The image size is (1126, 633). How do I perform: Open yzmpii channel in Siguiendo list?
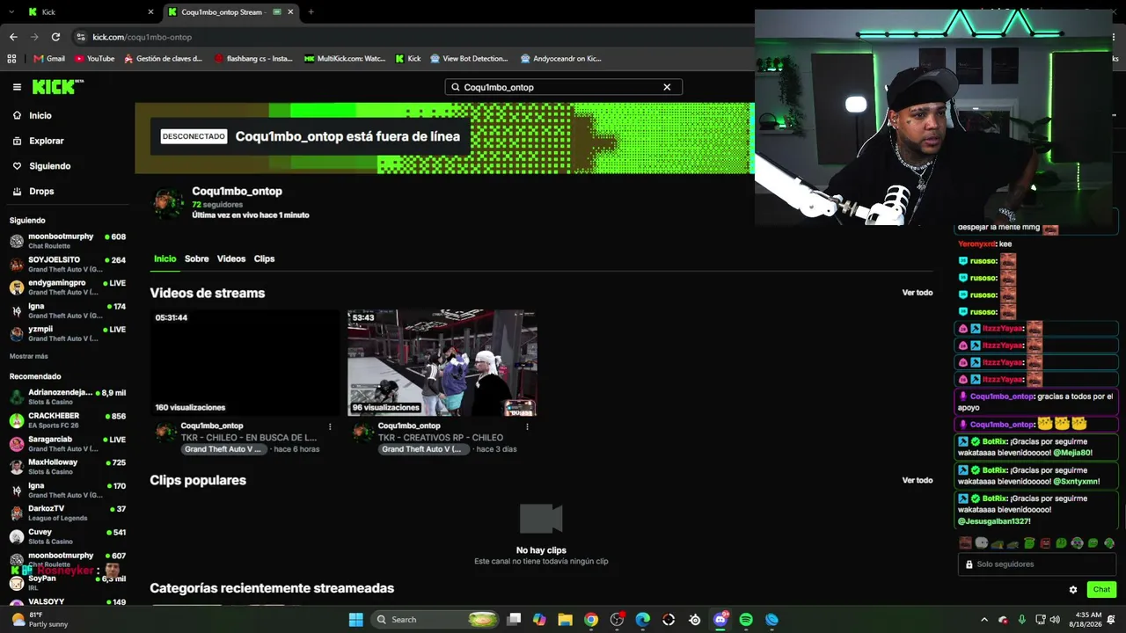[x=67, y=333]
